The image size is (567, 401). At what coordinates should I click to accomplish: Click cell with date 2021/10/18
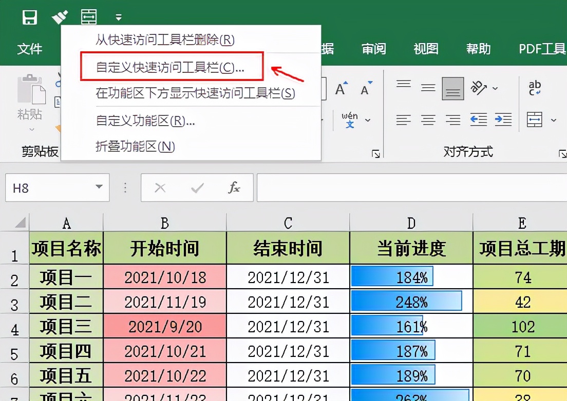click(x=164, y=277)
